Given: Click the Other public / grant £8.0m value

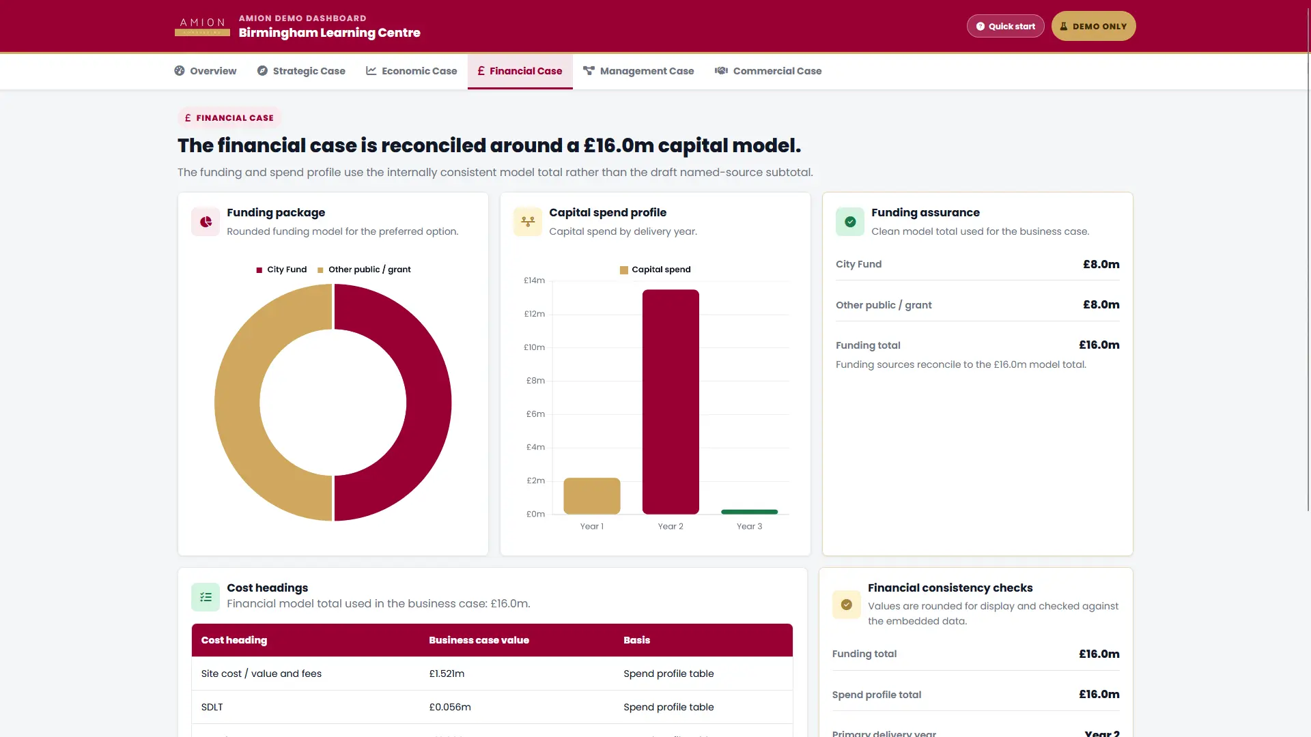Looking at the screenshot, I should [1101, 304].
